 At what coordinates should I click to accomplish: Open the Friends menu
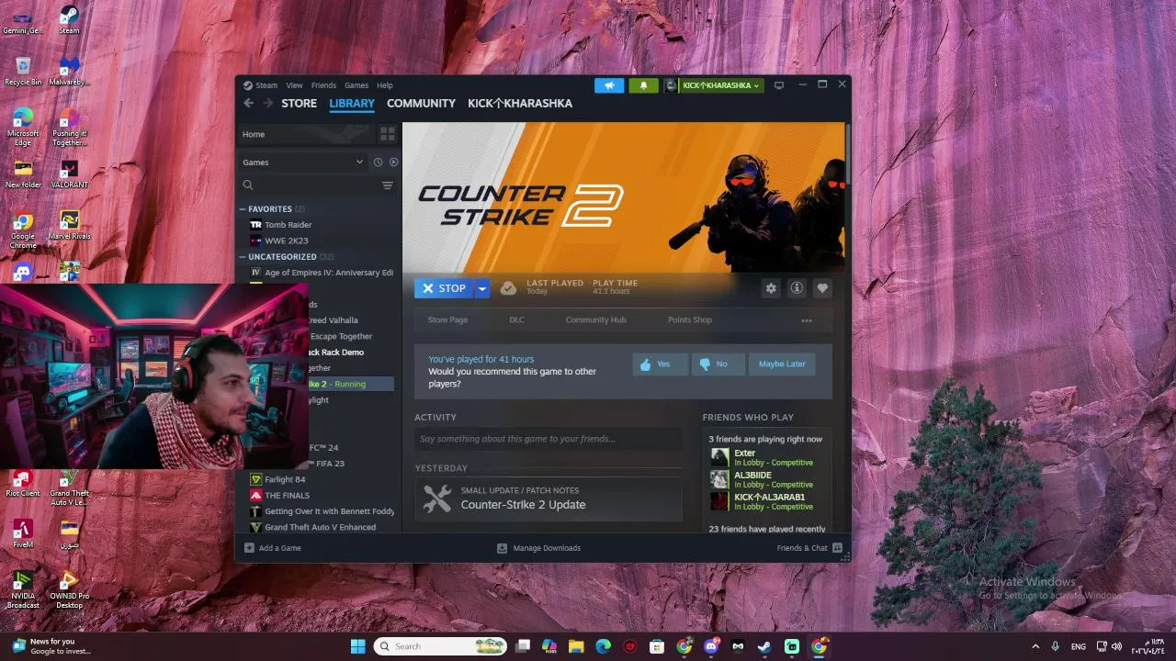[323, 85]
